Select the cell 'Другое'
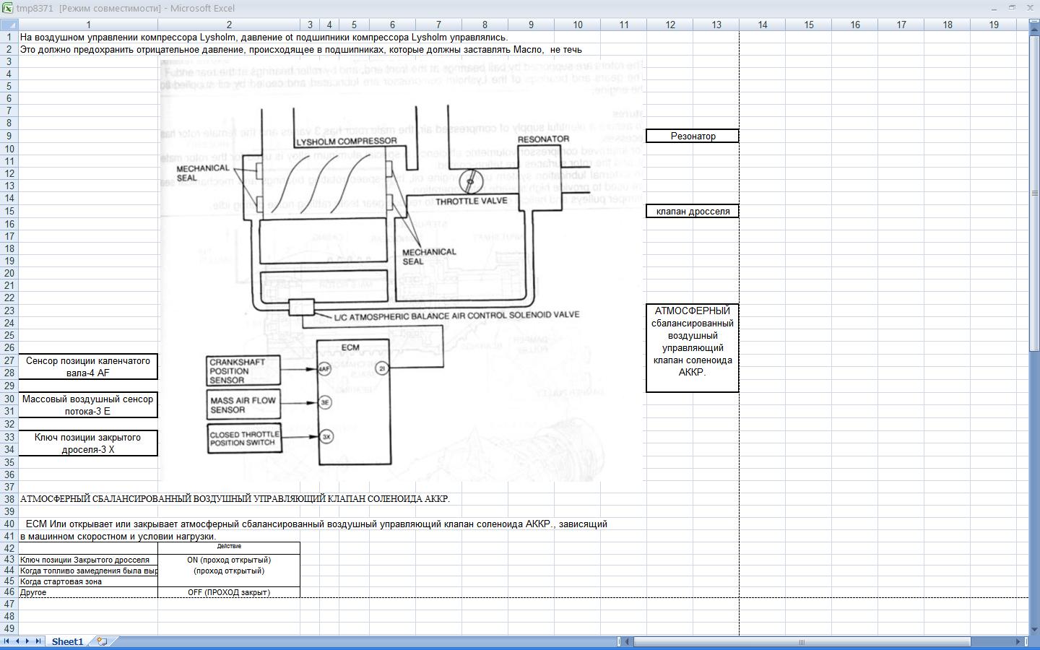Viewport: 1040px width, 650px height. [88, 592]
